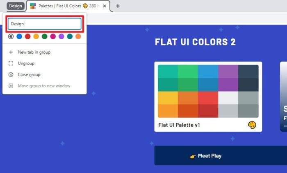
Task: Add a new tab in group
Action: coord(44,52)
